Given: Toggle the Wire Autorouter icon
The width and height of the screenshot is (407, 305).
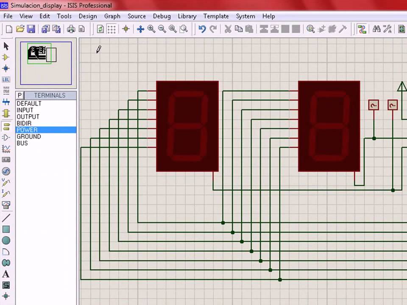Looking at the screenshot, I should click(x=362, y=29).
